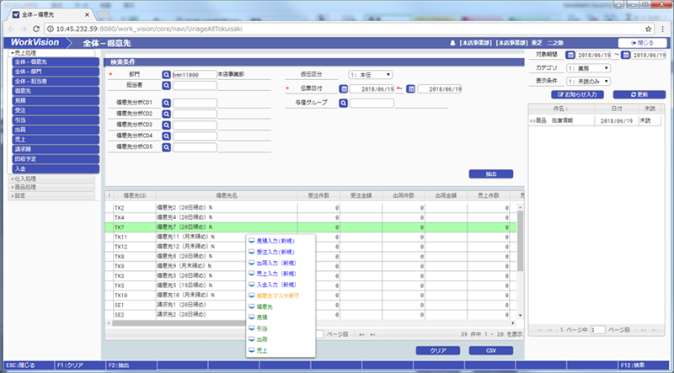
Task: Click search icon for 与信グループ
Action: pos(343,103)
